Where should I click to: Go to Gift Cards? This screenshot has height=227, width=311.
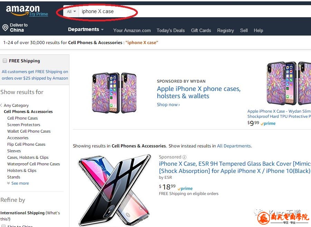201,30
